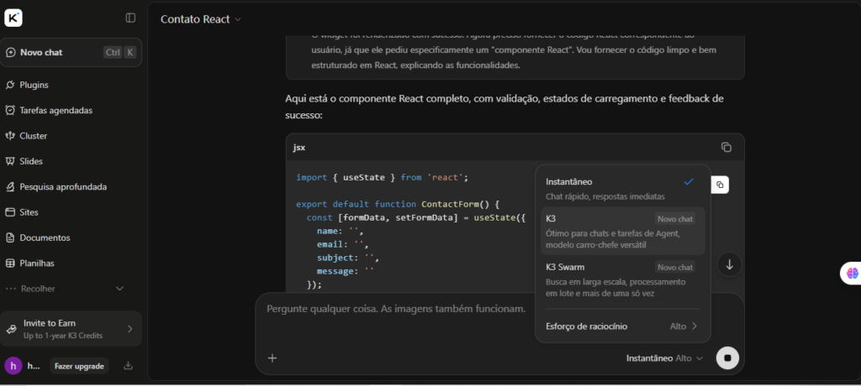Image resolution: width=861 pixels, height=386 pixels.
Task: Start a Novo chat
Action: [71, 53]
